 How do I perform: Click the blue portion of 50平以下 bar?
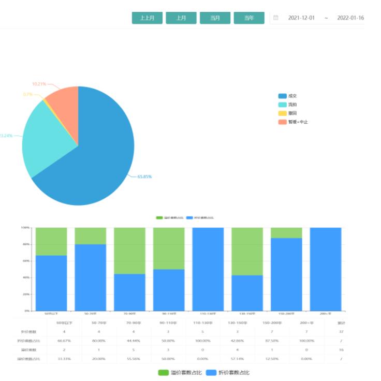tap(51, 283)
